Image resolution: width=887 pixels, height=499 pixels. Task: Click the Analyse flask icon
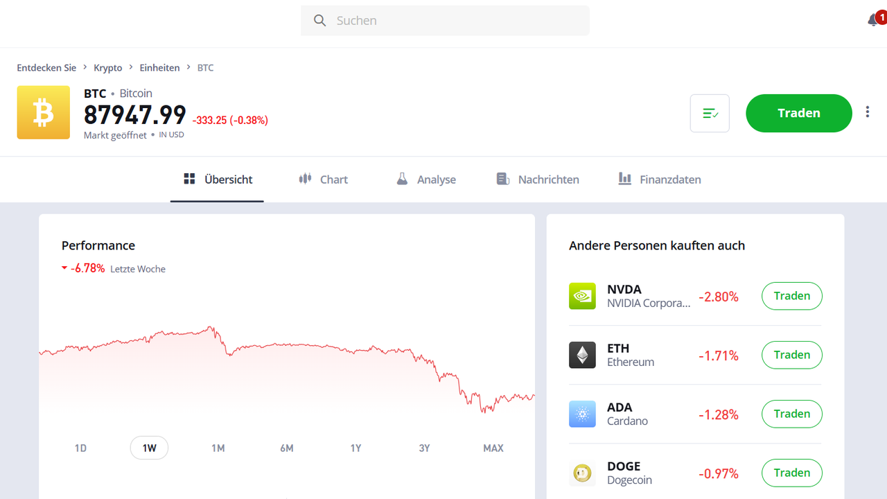(x=402, y=179)
